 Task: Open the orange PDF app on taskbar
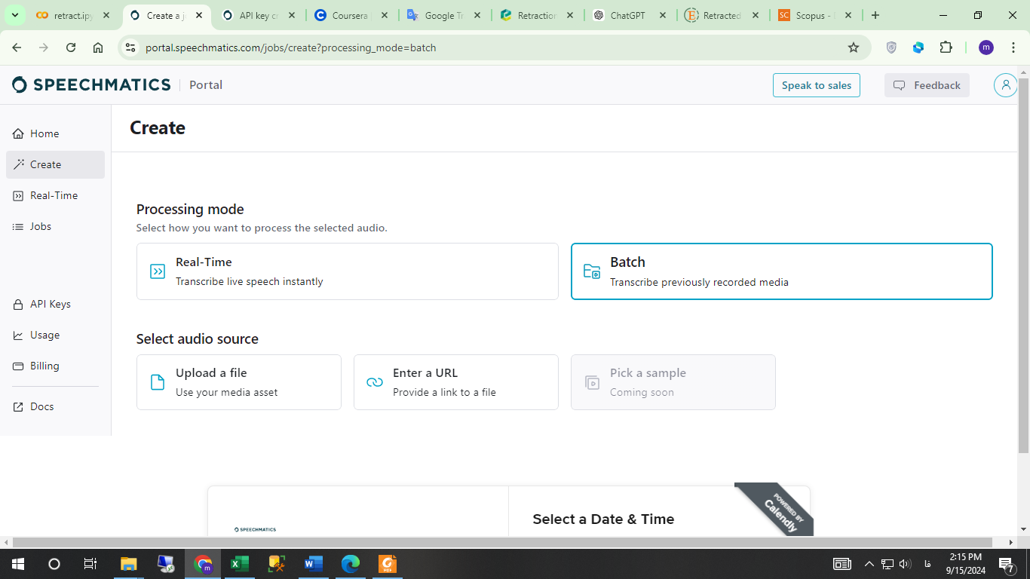pyautogui.click(x=388, y=564)
